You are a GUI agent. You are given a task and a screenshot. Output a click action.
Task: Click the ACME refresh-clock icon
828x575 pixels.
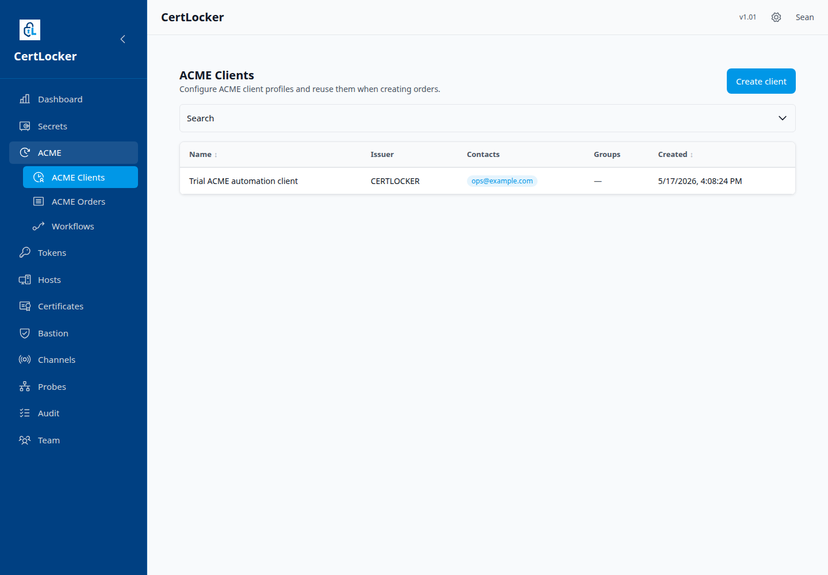tap(25, 152)
